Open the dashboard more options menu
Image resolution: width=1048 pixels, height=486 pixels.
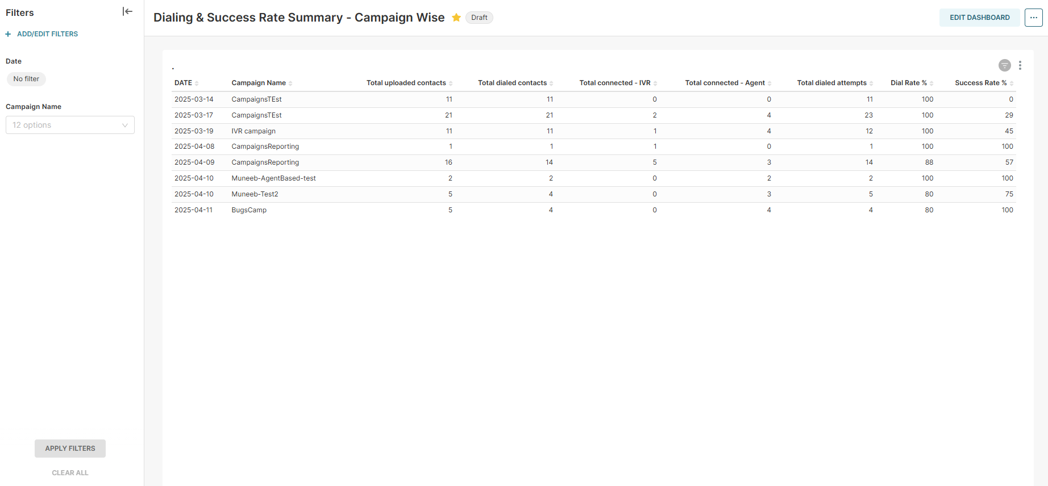[x=1033, y=18]
